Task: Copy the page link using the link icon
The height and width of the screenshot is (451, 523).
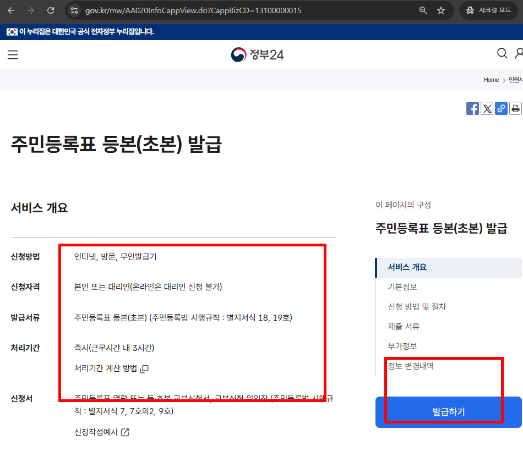Action: coord(501,108)
